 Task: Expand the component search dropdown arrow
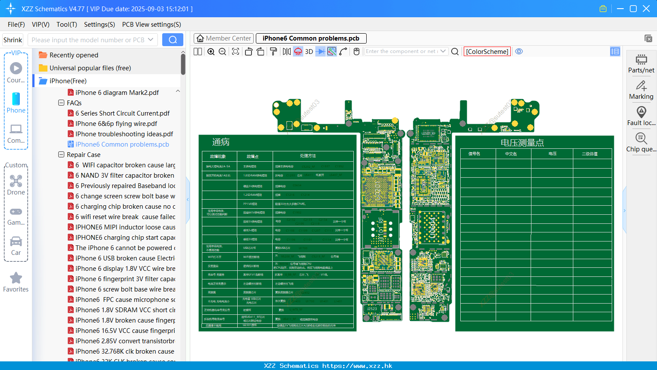[443, 51]
